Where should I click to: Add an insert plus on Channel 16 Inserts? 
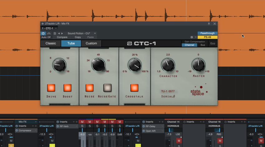click(244, 122)
